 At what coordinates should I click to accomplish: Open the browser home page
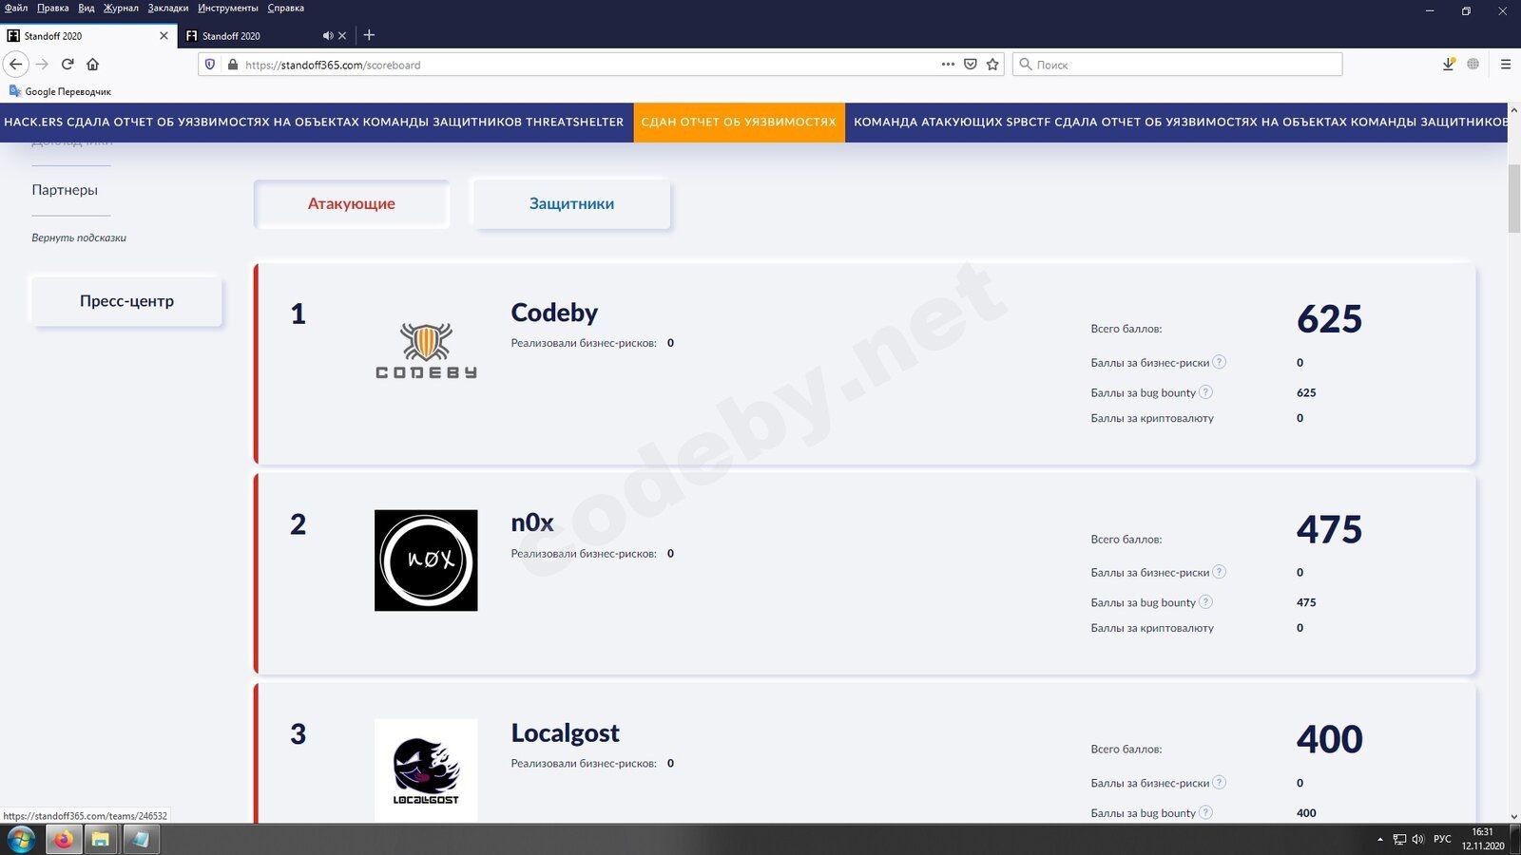[92, 65]
